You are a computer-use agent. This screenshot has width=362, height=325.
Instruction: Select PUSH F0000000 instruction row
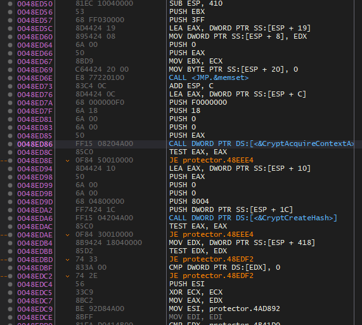(198, 102)
